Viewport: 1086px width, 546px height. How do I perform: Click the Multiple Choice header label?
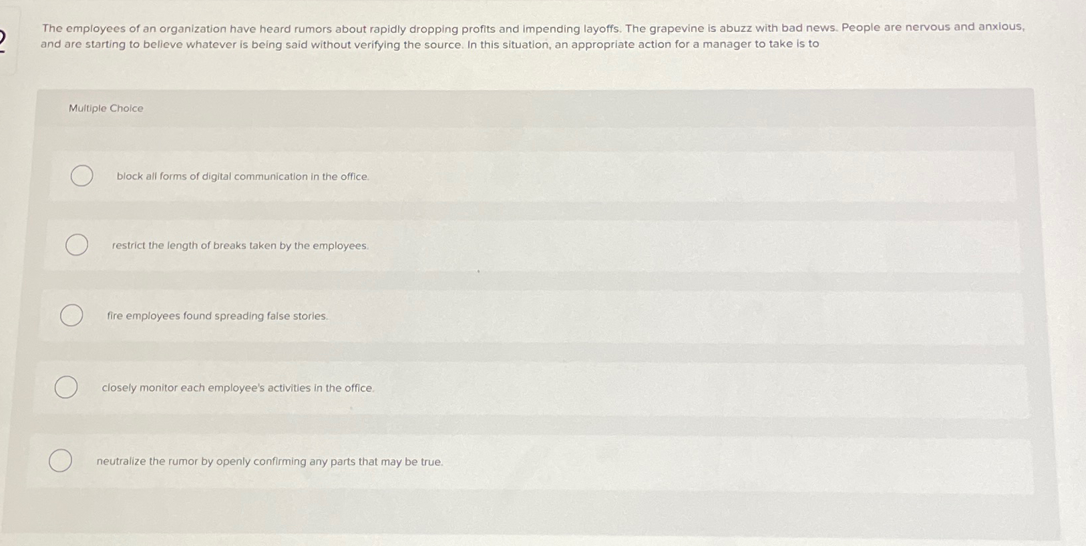point(106,107)
